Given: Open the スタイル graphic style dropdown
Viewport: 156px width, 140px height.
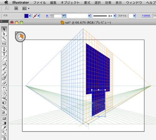Looking at the screenshot, I should coord(134,16).
